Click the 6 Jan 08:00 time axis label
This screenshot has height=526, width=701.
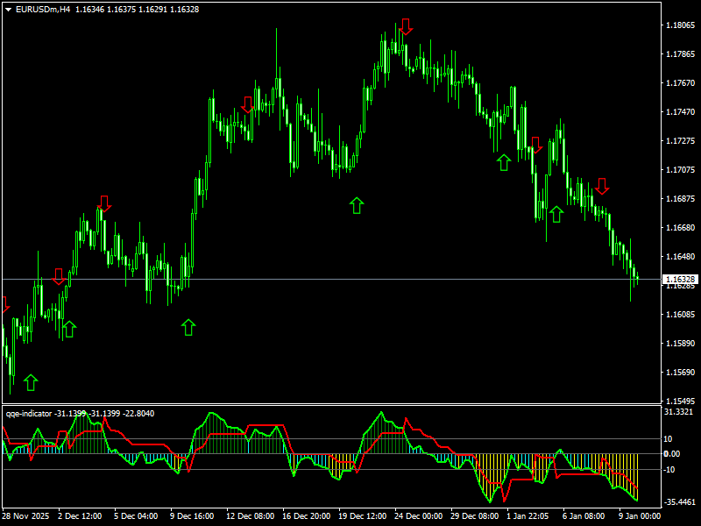click(x=584, y=516)
